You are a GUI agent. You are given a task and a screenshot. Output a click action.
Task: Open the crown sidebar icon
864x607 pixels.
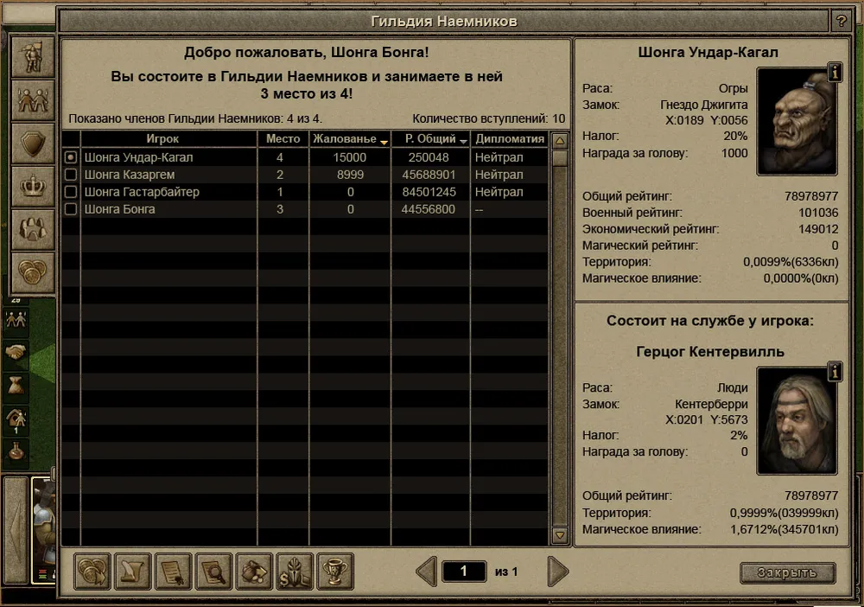(33, 187)
